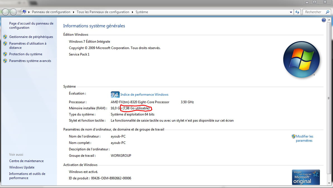Open Windows Update from the sidebar
The height and width of the screenshot is (188, 333).
pos(22,167)
